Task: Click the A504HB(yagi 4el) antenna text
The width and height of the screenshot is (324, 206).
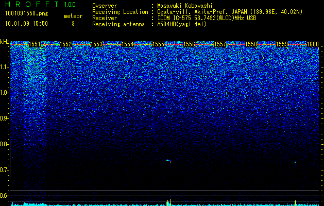Action: (x=182, y=24)
